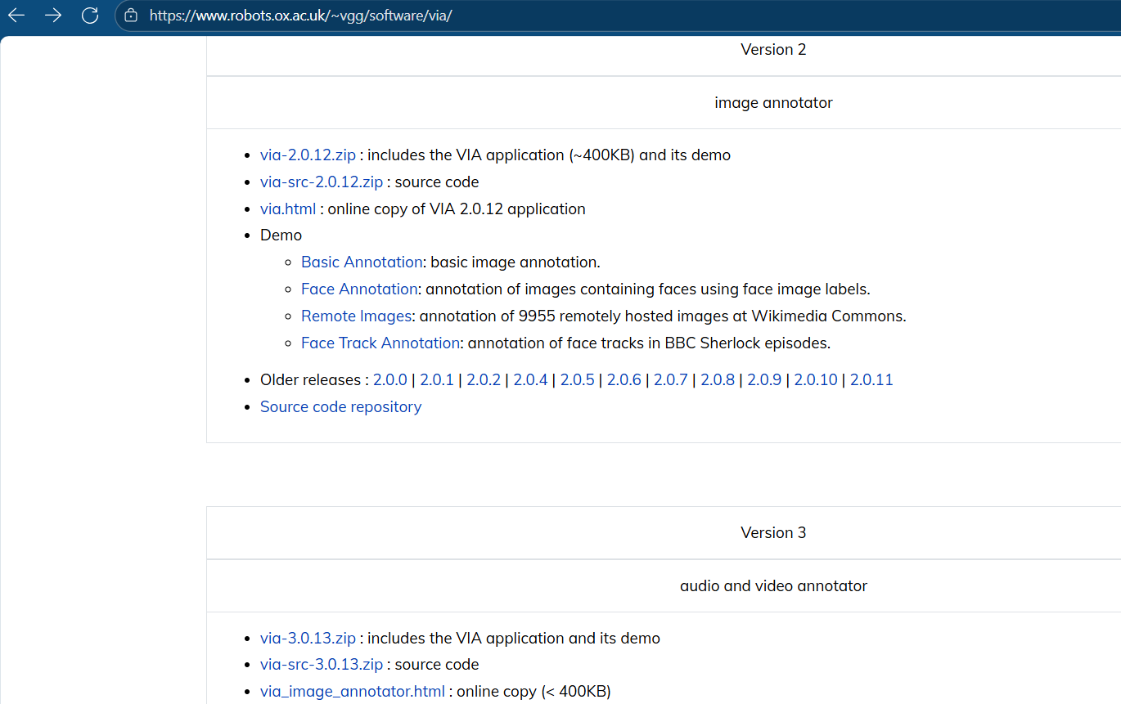
Task: Open the Face Track Annotation demo
Action: pos(380,343)
